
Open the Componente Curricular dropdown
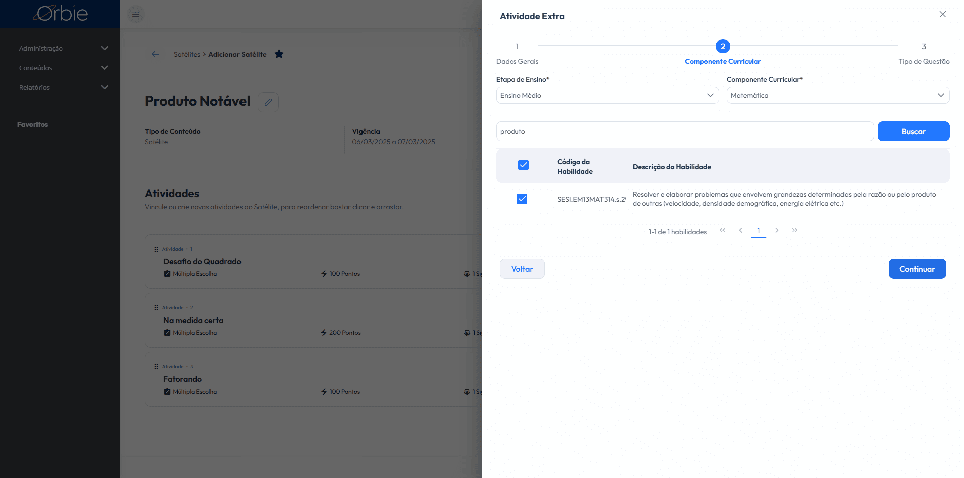point(838,95)
